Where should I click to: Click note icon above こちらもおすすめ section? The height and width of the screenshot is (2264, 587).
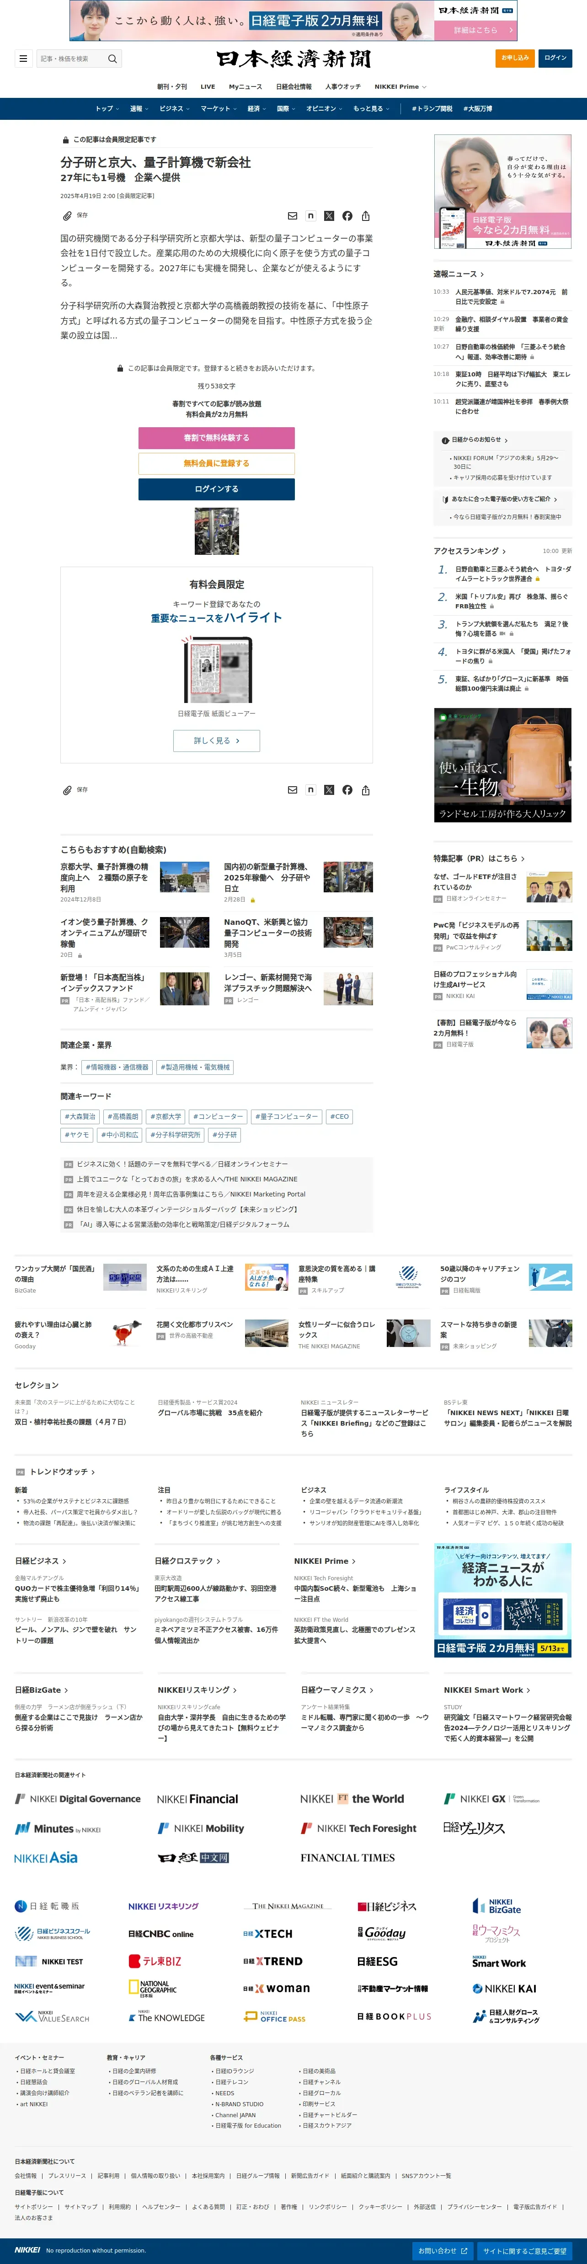[310, 790]
